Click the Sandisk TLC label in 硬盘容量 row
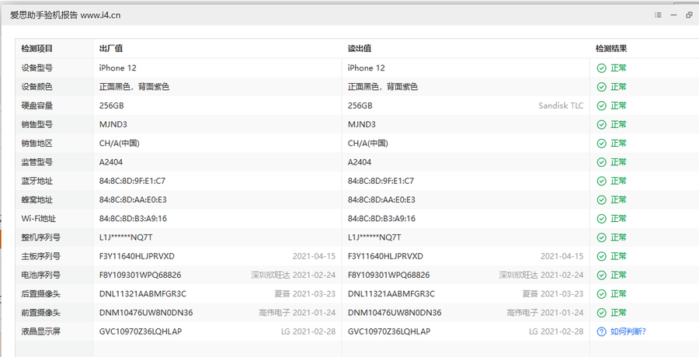The image size is (699, 357). point(561,106)
